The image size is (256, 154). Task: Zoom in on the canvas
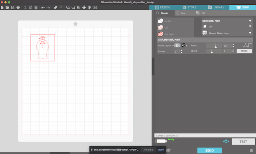click(x=68, y=8)
